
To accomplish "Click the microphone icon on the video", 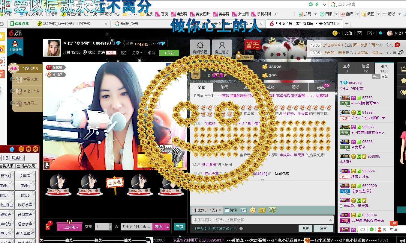I will coord(47,165).
